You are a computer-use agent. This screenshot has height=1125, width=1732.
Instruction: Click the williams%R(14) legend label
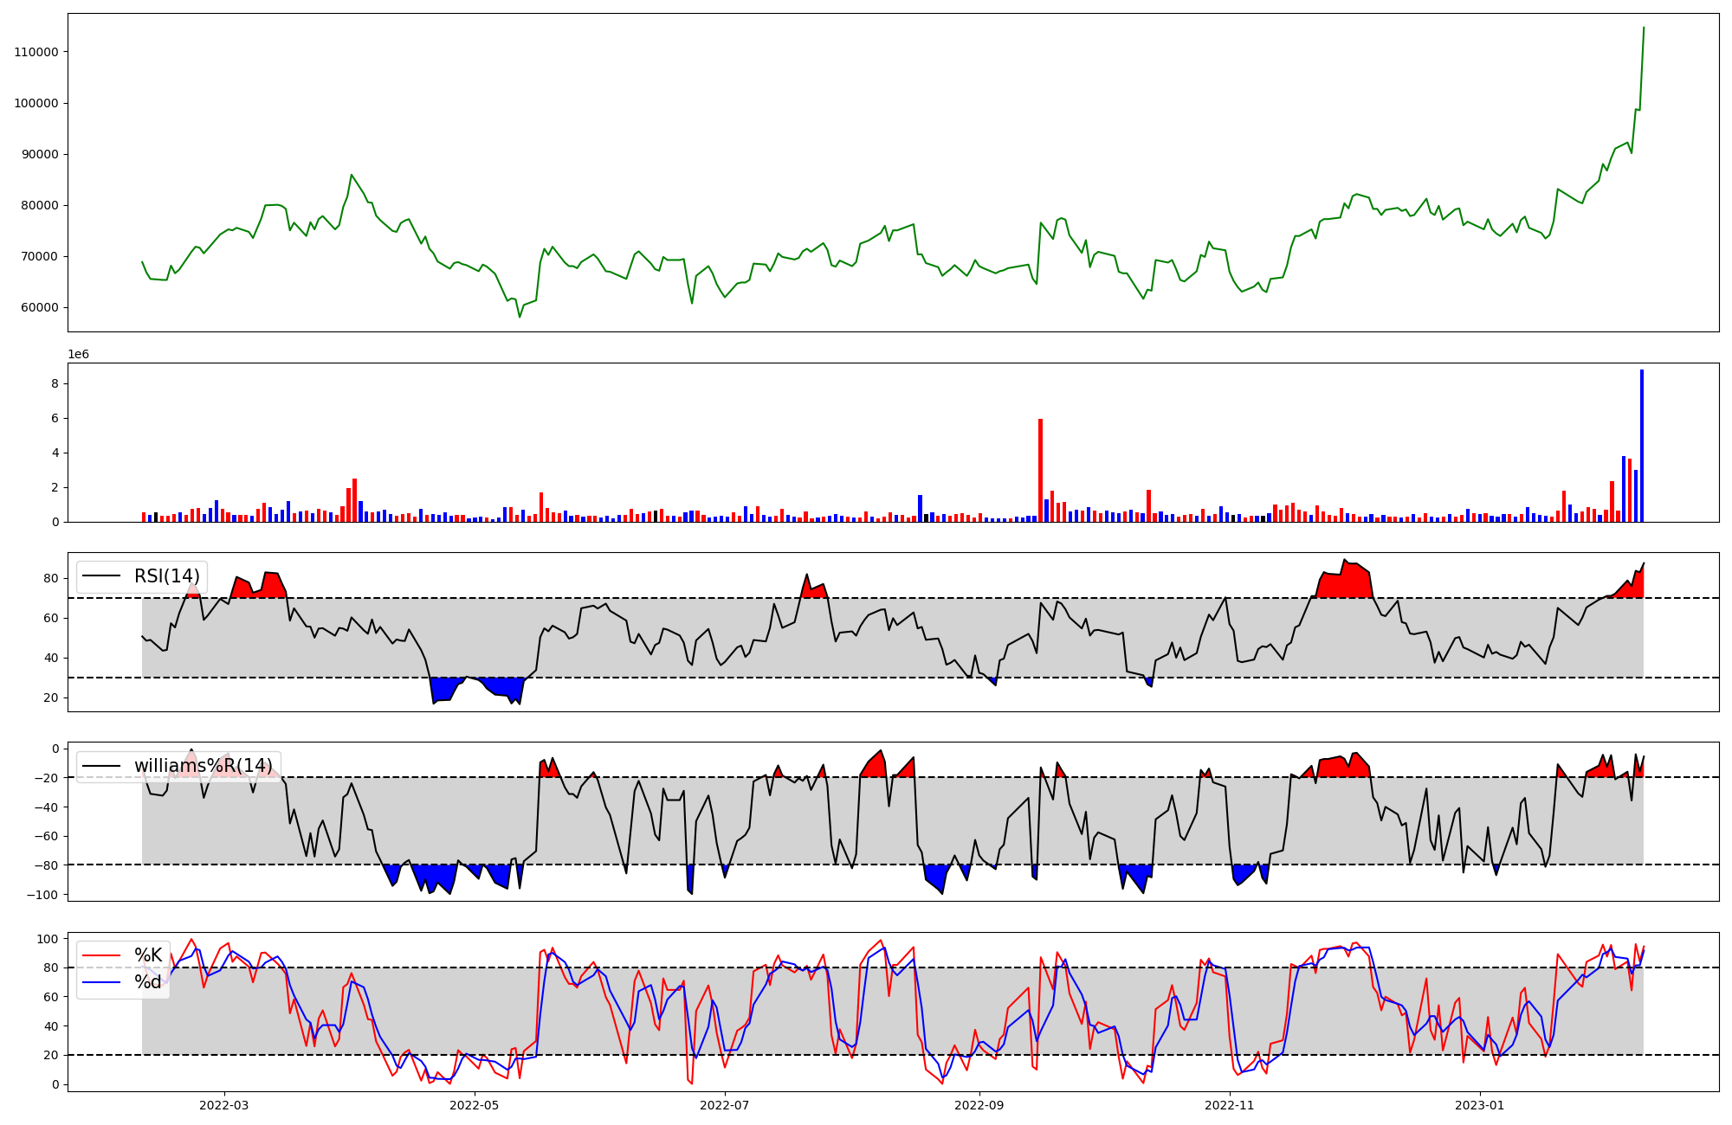pos(203,766)
